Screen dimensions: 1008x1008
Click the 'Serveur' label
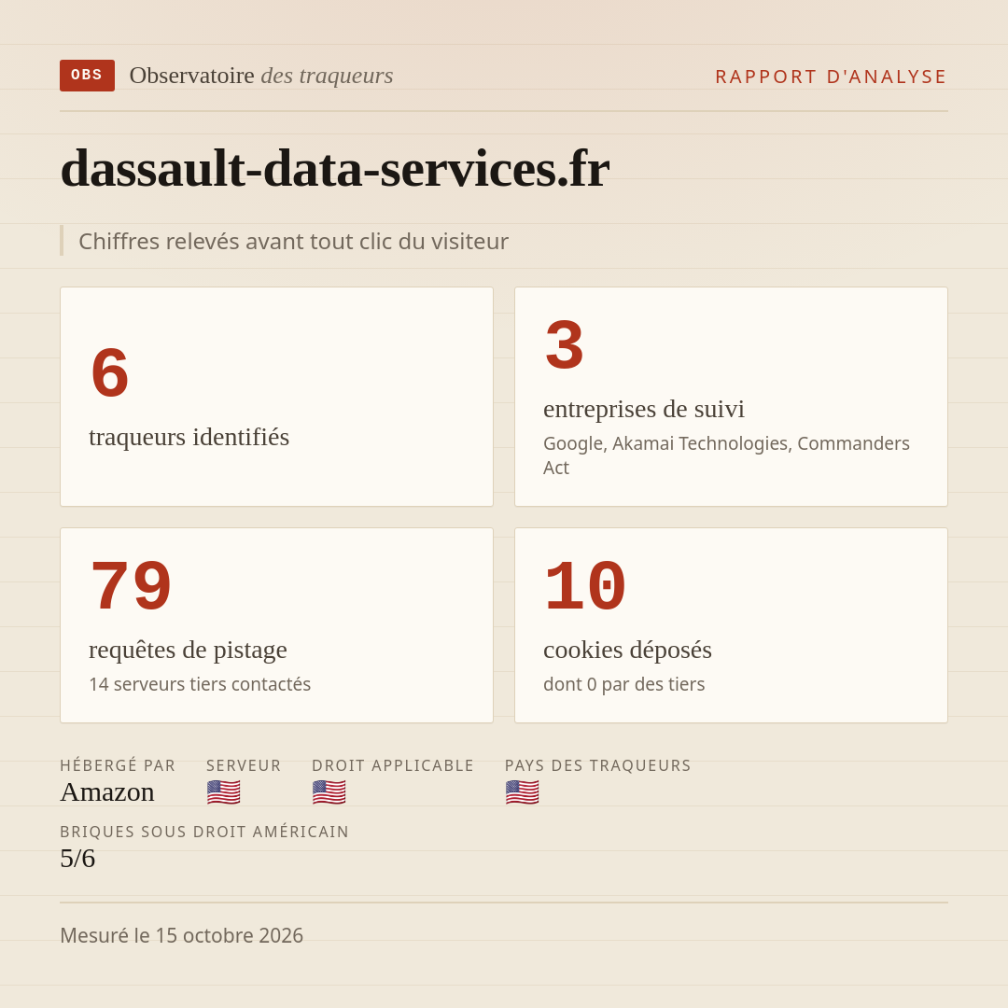[x=244, y=765]
